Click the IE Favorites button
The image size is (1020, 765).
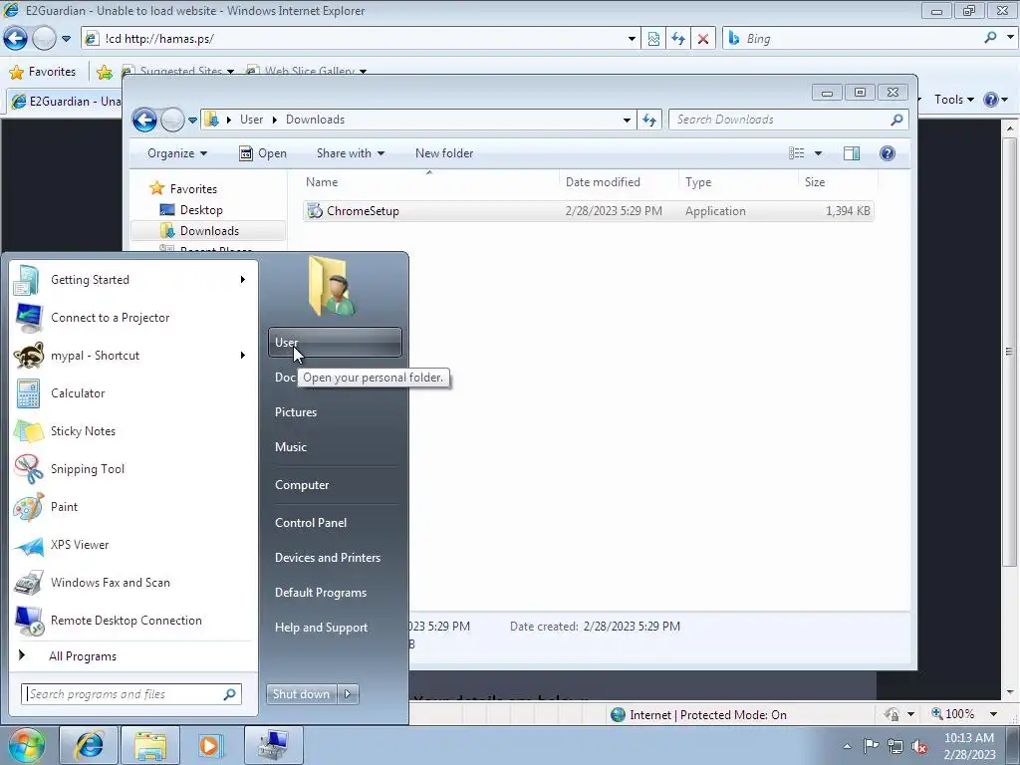tap(43, 72)
